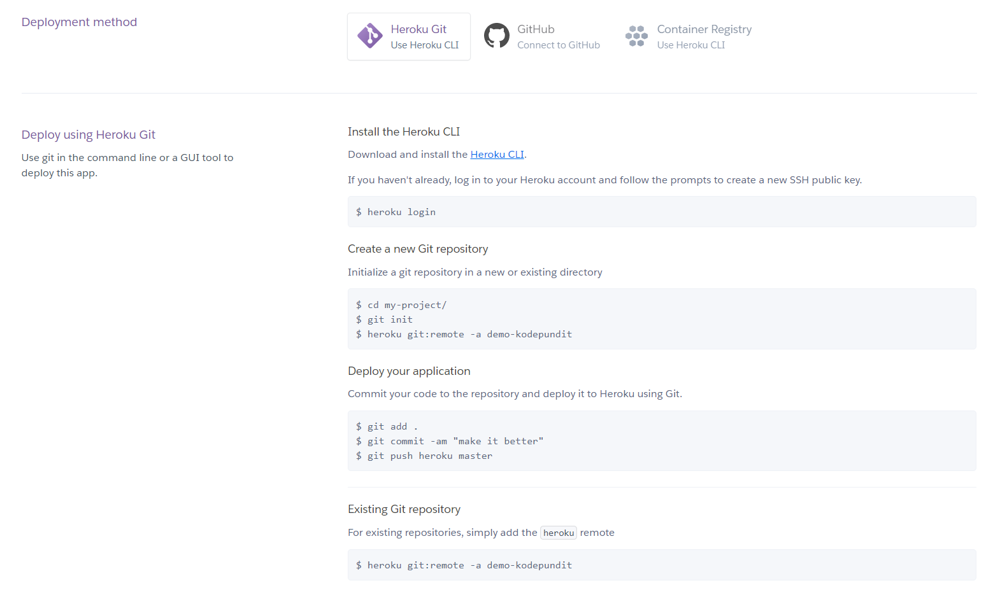This screenshot has height=590, width=1007.
Task: Click the 'Deploy your application' heading
Action: (409, 371)
